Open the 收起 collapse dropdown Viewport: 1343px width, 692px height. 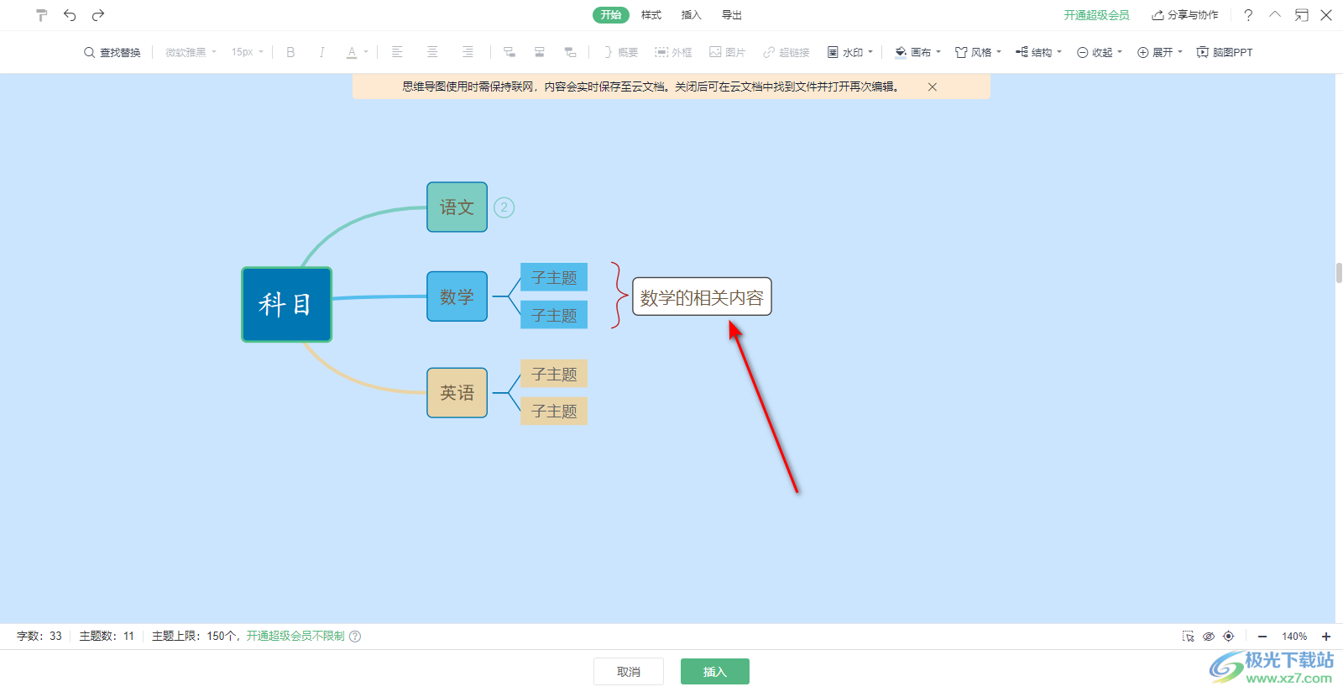[x=1100, y=52]
